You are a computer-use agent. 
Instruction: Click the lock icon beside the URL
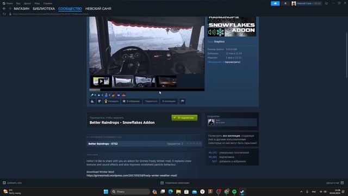(10, 14)
